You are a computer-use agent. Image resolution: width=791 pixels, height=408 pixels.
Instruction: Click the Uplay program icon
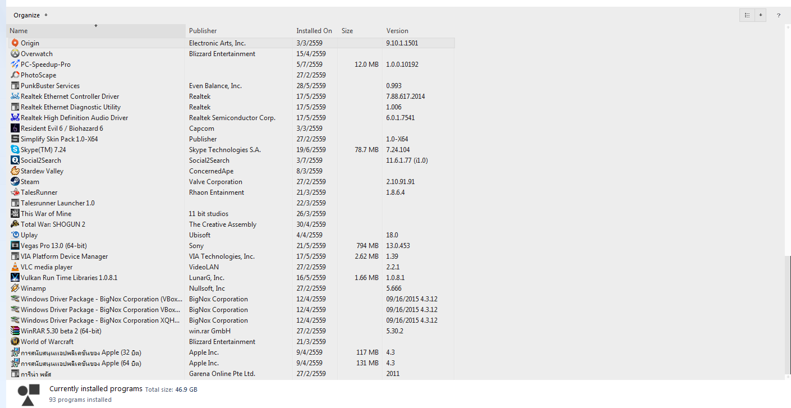pyautogui.click(x=15, y=235)
